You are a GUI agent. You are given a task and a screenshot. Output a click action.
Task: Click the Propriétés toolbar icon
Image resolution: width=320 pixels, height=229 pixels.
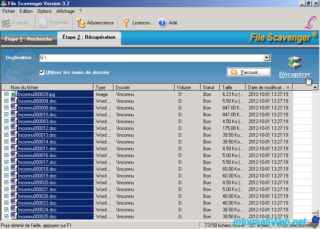tap(44, 23)
